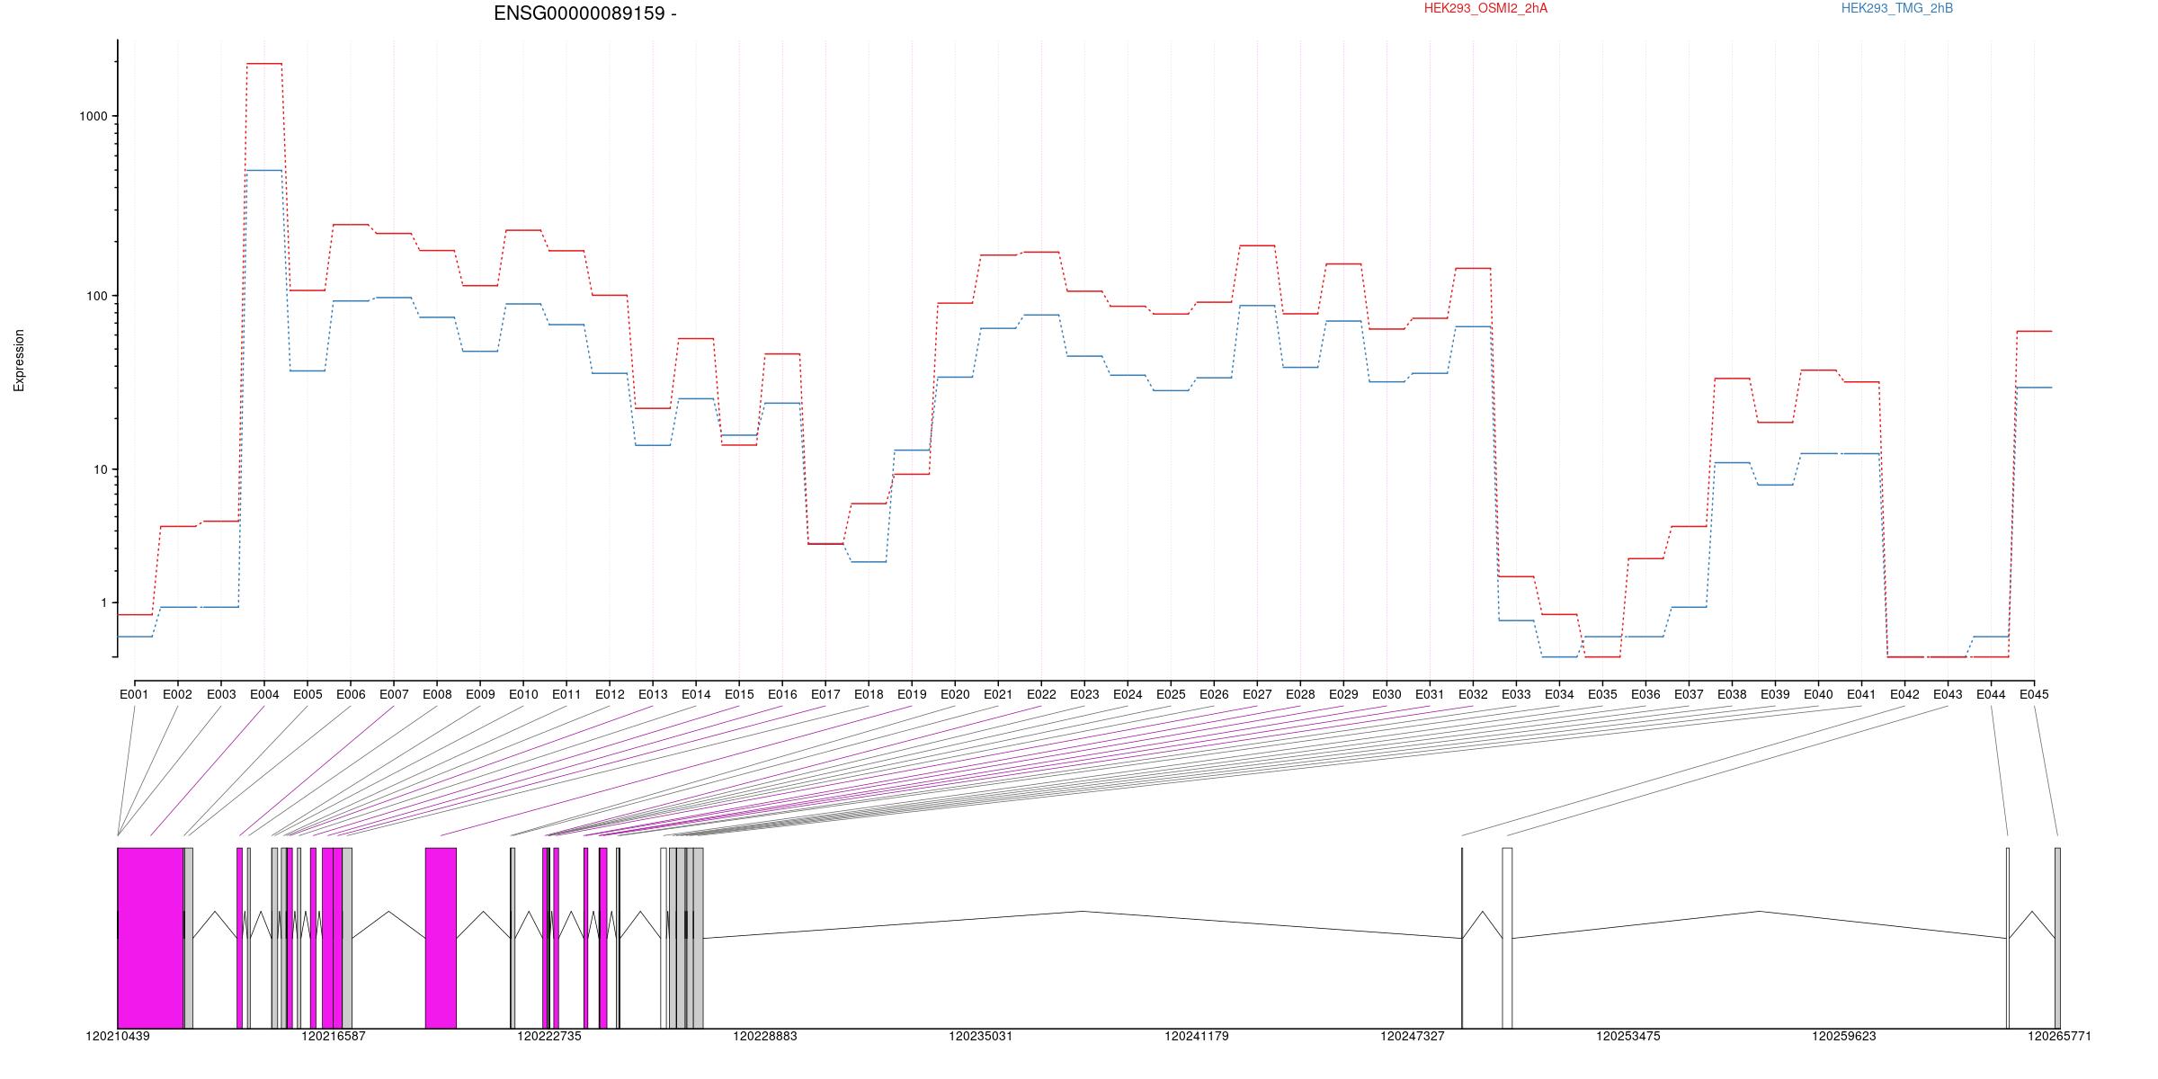Click exon label E004
Viewport: 2158px width, 1079px height.
pos(264,694)
